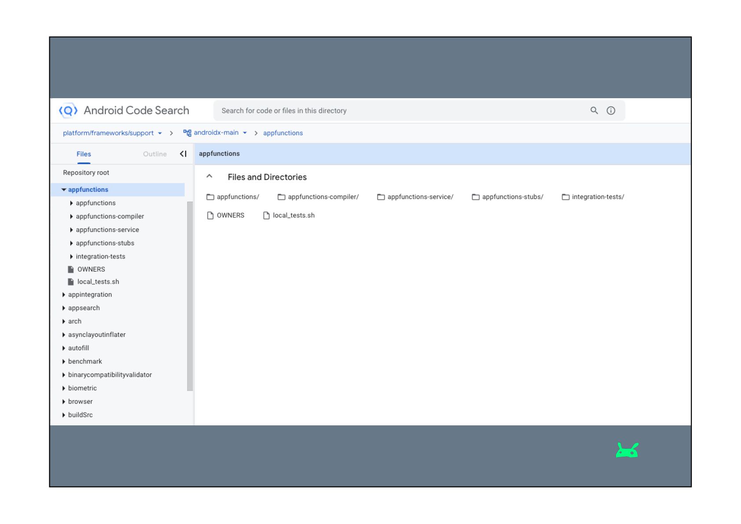
Task: Select browser in the tree
Action: coord(80,402)
